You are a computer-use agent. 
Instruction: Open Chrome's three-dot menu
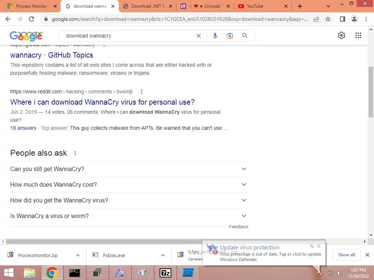366,19
